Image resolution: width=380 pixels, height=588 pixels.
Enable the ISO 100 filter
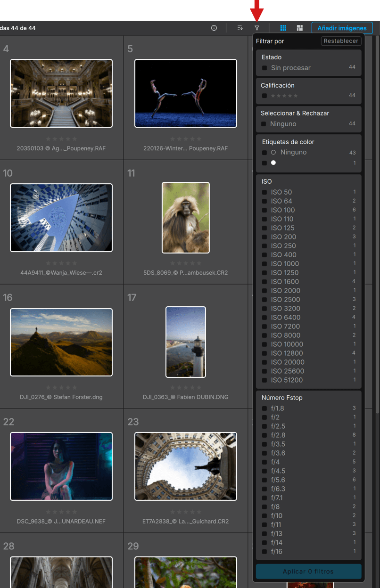pyautogui.click(x=264, y=210)
